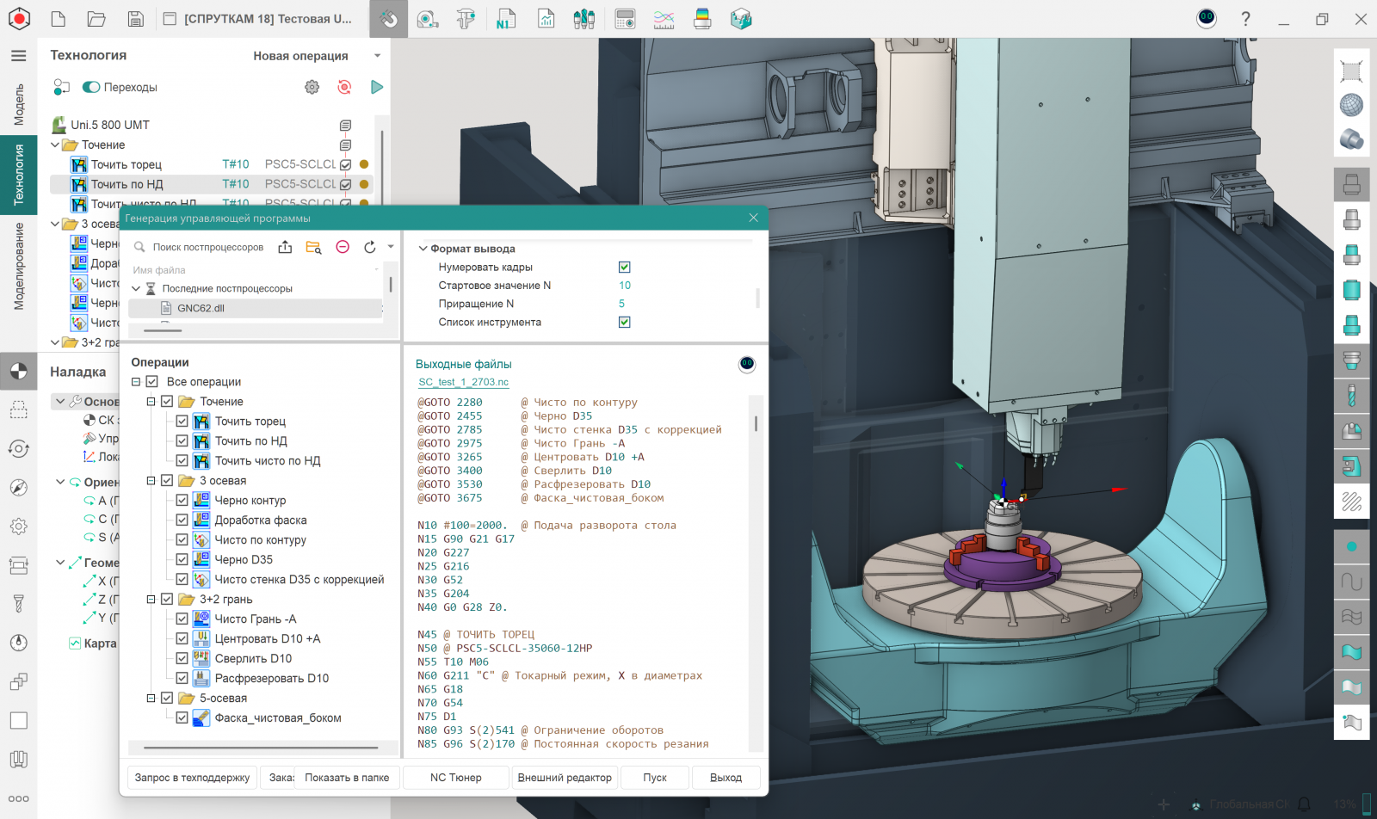
Task: Uncheck the Сверлить D10 operation checkbox
Action: pos(182,658)
